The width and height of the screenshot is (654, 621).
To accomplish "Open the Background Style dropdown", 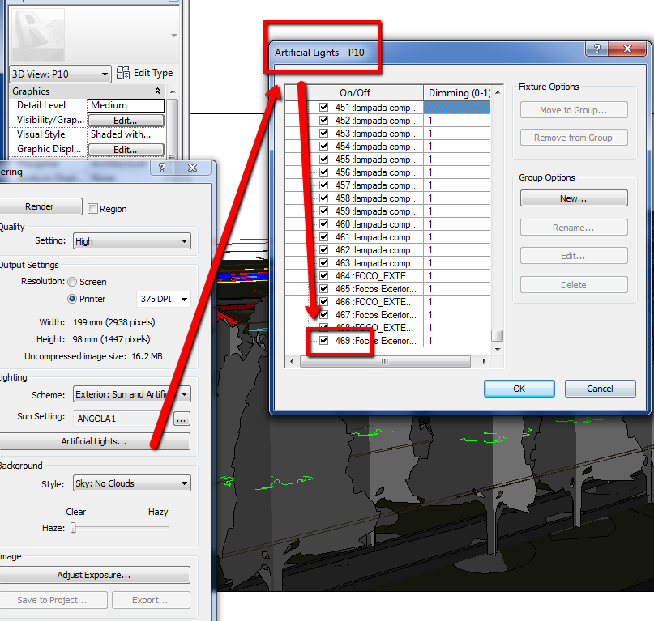I will (x=132, y=483).
